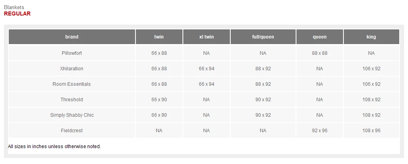Click the Fieldcrest xl twin "NA" cell
This screenshot has width=408, height=164.
207,131
